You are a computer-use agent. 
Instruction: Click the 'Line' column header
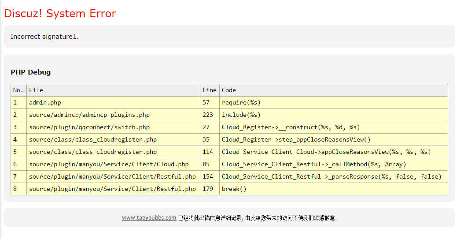pos(210,90)
